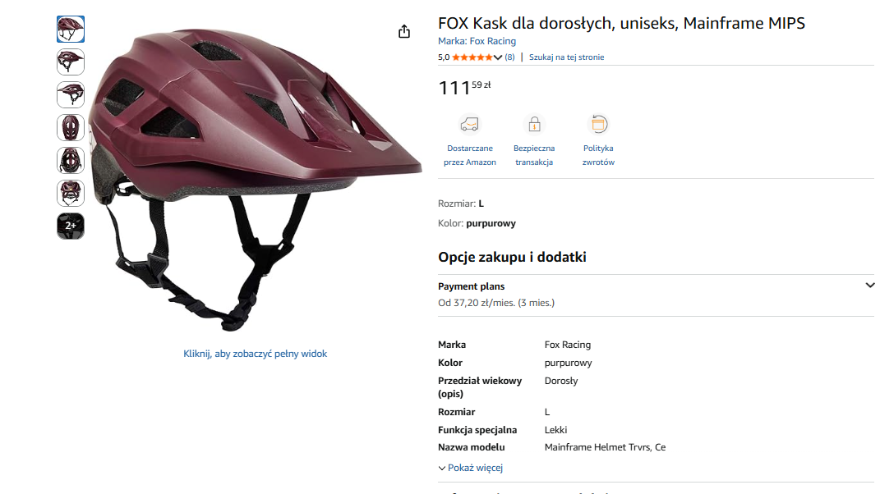The width and height of the screenshot is (880, 494).
Task: Open the Bezpieczna transakcja text link
Action: tap(534, 155)
